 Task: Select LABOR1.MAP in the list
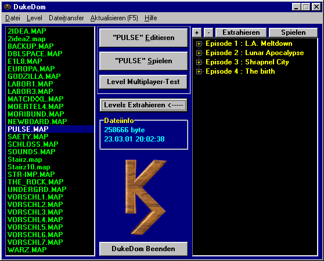click(50, 84)
